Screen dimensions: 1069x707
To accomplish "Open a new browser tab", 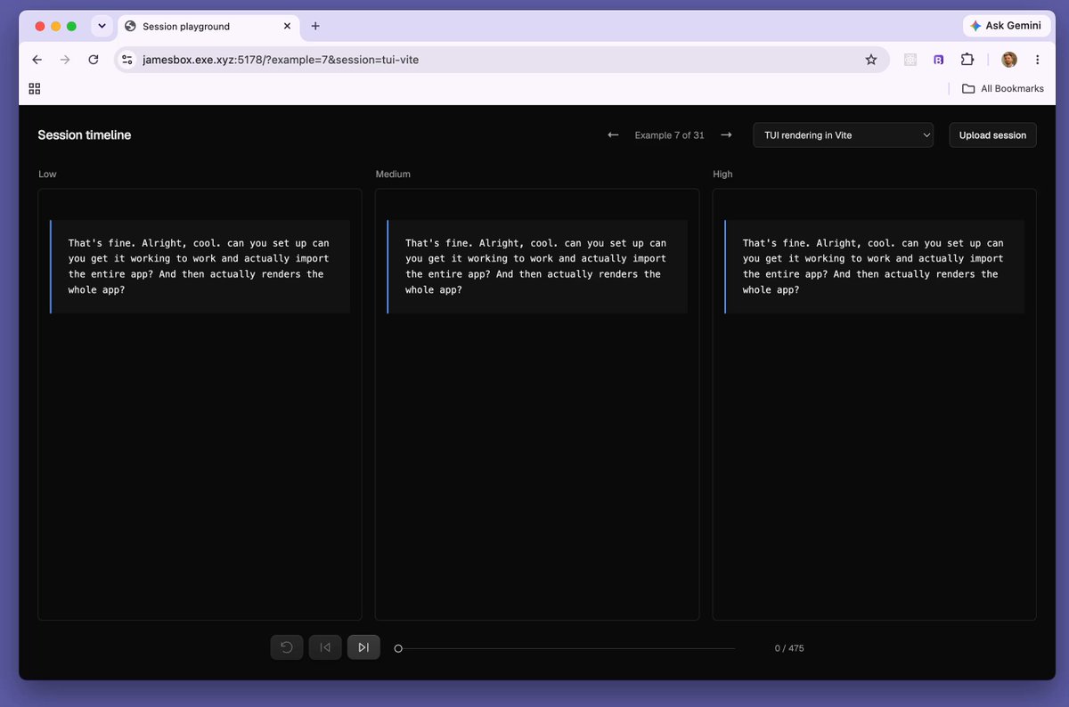I will click(315, 26).
